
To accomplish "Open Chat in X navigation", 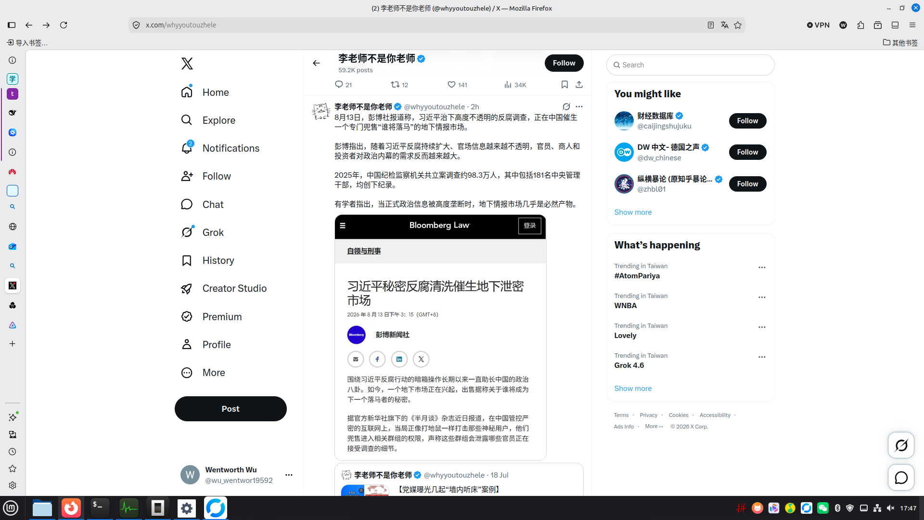I will 203,205.
